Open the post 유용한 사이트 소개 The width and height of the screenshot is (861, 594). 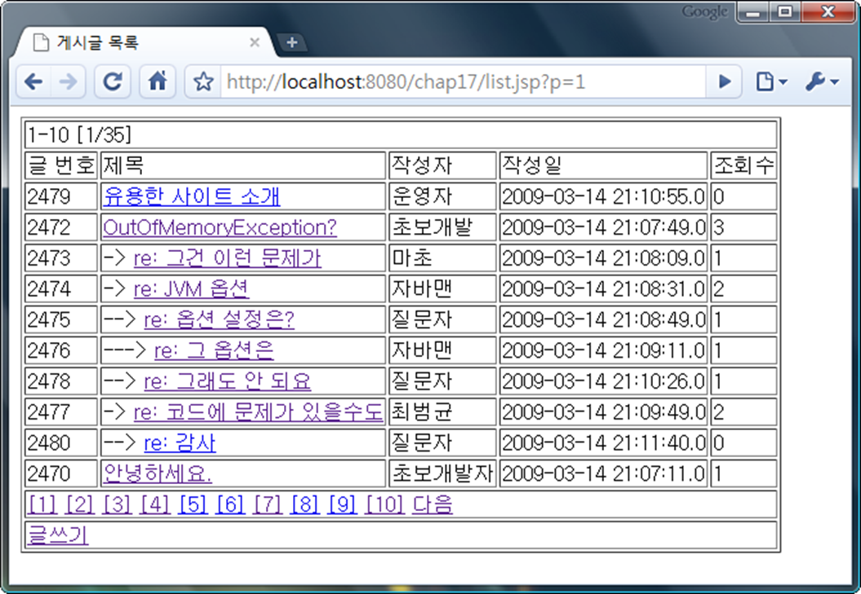192,196
